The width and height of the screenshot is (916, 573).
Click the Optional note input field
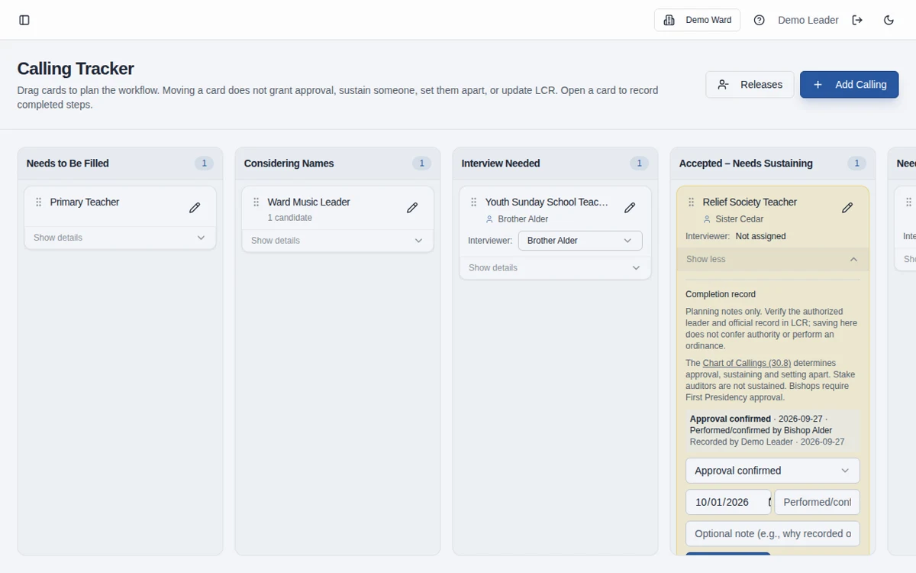pos(772,534)
